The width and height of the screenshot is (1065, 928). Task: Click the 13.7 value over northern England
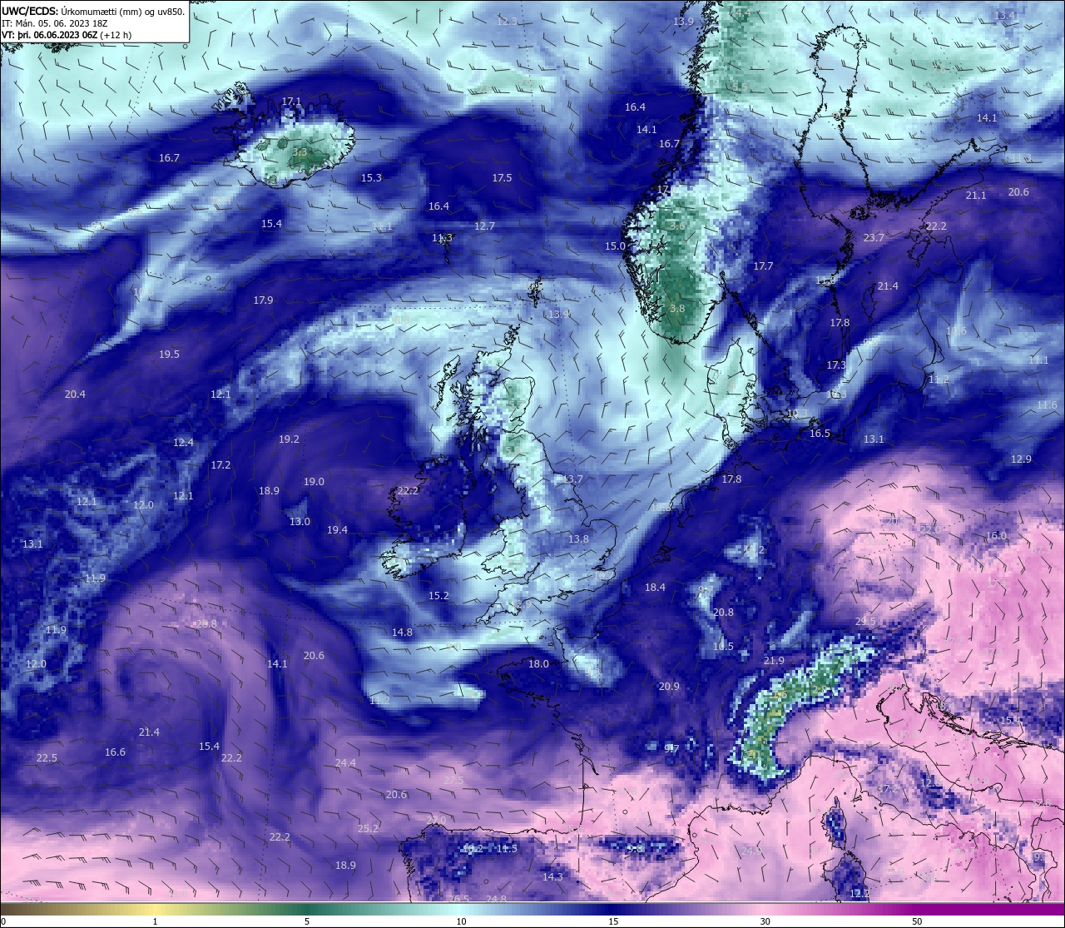[572, 479]
